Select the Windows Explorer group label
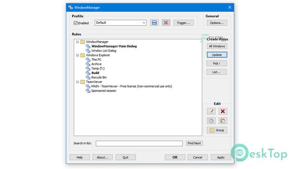Image resolution: width=296 pixels, height=169 pixels. pos(98,55)
